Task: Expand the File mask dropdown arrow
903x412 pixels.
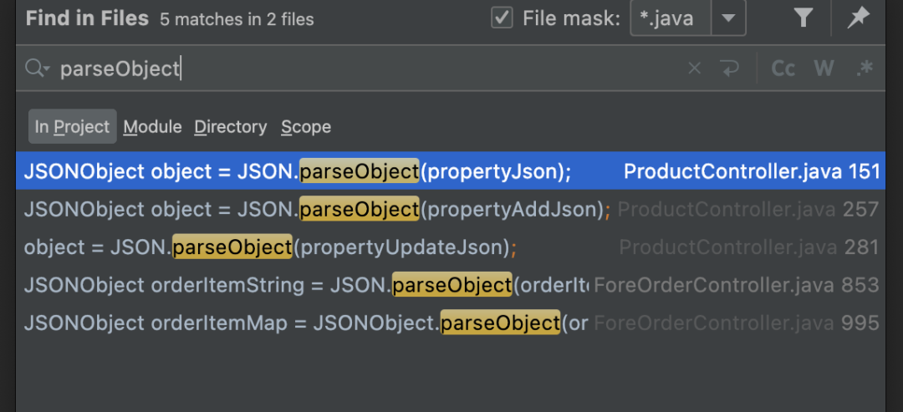Action: coord(728,18)
